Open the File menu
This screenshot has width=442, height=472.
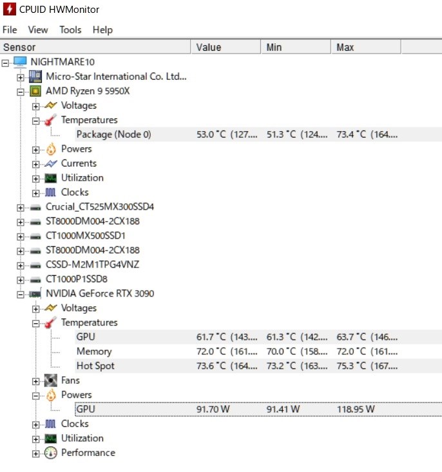(10, 30)
